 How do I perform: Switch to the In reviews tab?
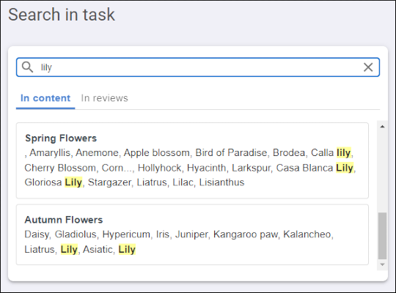104,98
